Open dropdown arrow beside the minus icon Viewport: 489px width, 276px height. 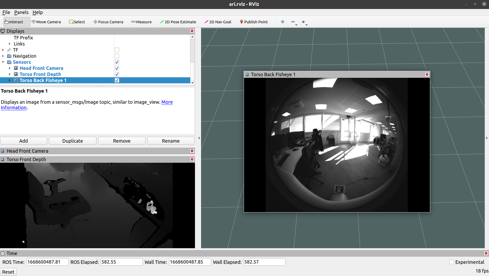tap(296, 25)
